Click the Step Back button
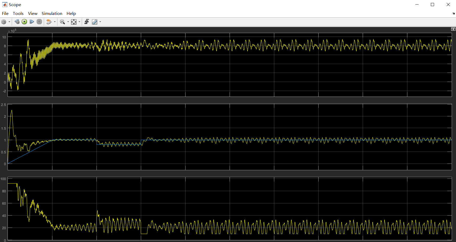The height and width of the screenshot is (242, 456). pyautogui.click(x=17, y=22)
